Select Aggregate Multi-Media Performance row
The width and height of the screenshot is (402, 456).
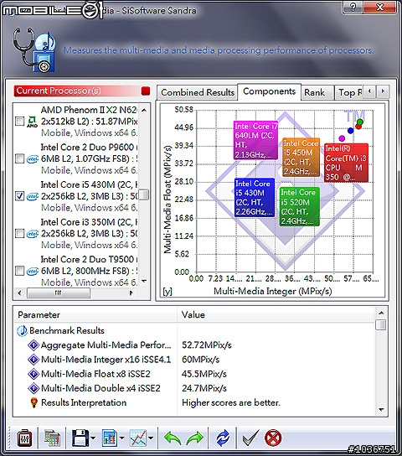(x=194, y=345)
